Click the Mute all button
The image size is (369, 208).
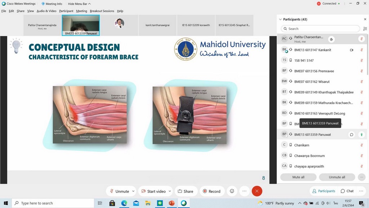tap(298, 177)
